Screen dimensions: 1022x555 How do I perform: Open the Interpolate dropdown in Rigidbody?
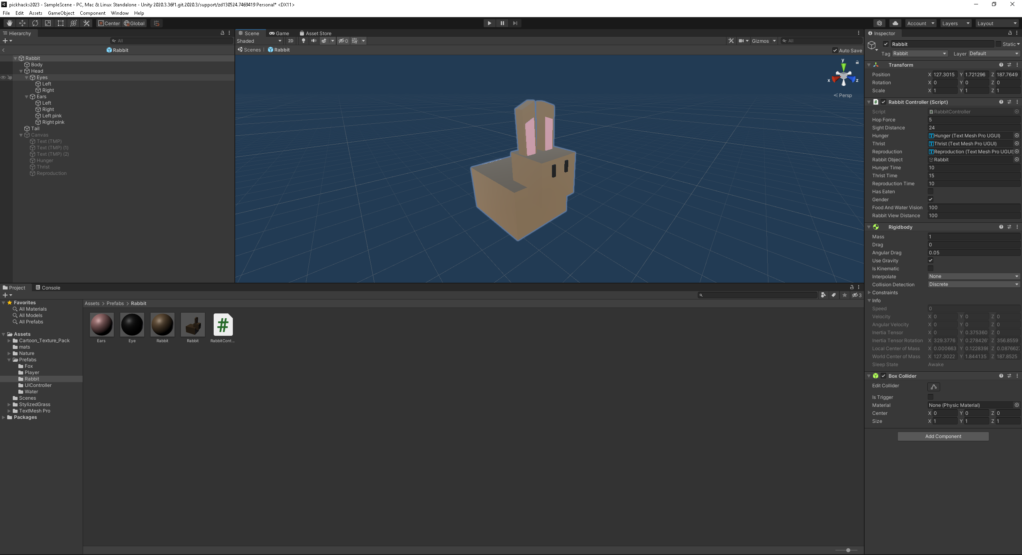[x=973, y=276]
